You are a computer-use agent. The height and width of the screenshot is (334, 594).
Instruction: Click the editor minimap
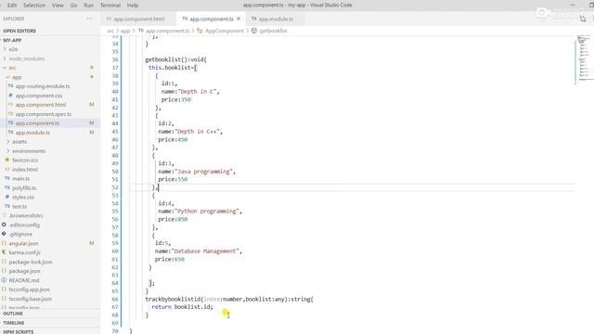tap(584, 58)
